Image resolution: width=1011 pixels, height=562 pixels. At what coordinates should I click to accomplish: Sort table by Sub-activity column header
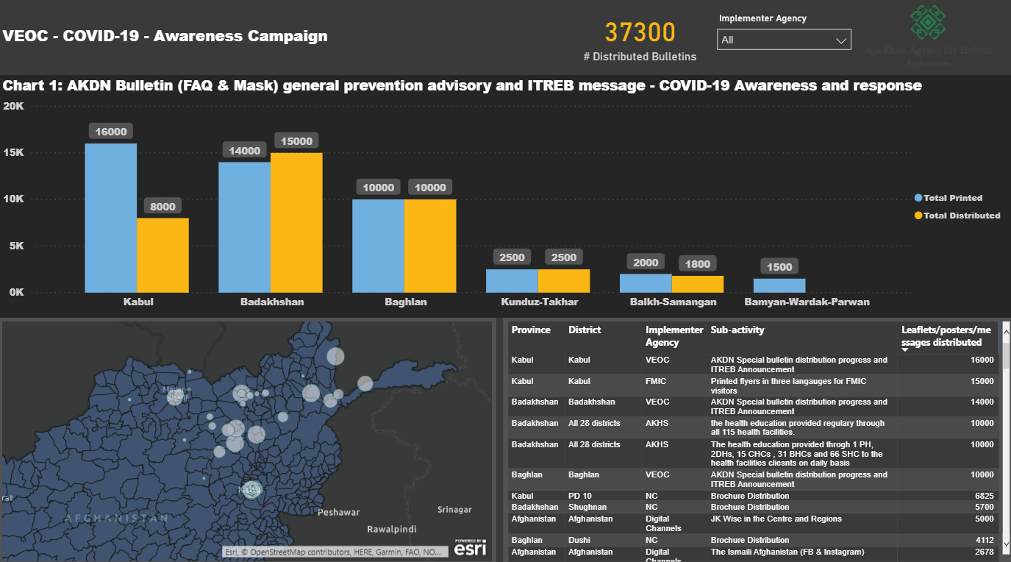[x=737, y=330]
